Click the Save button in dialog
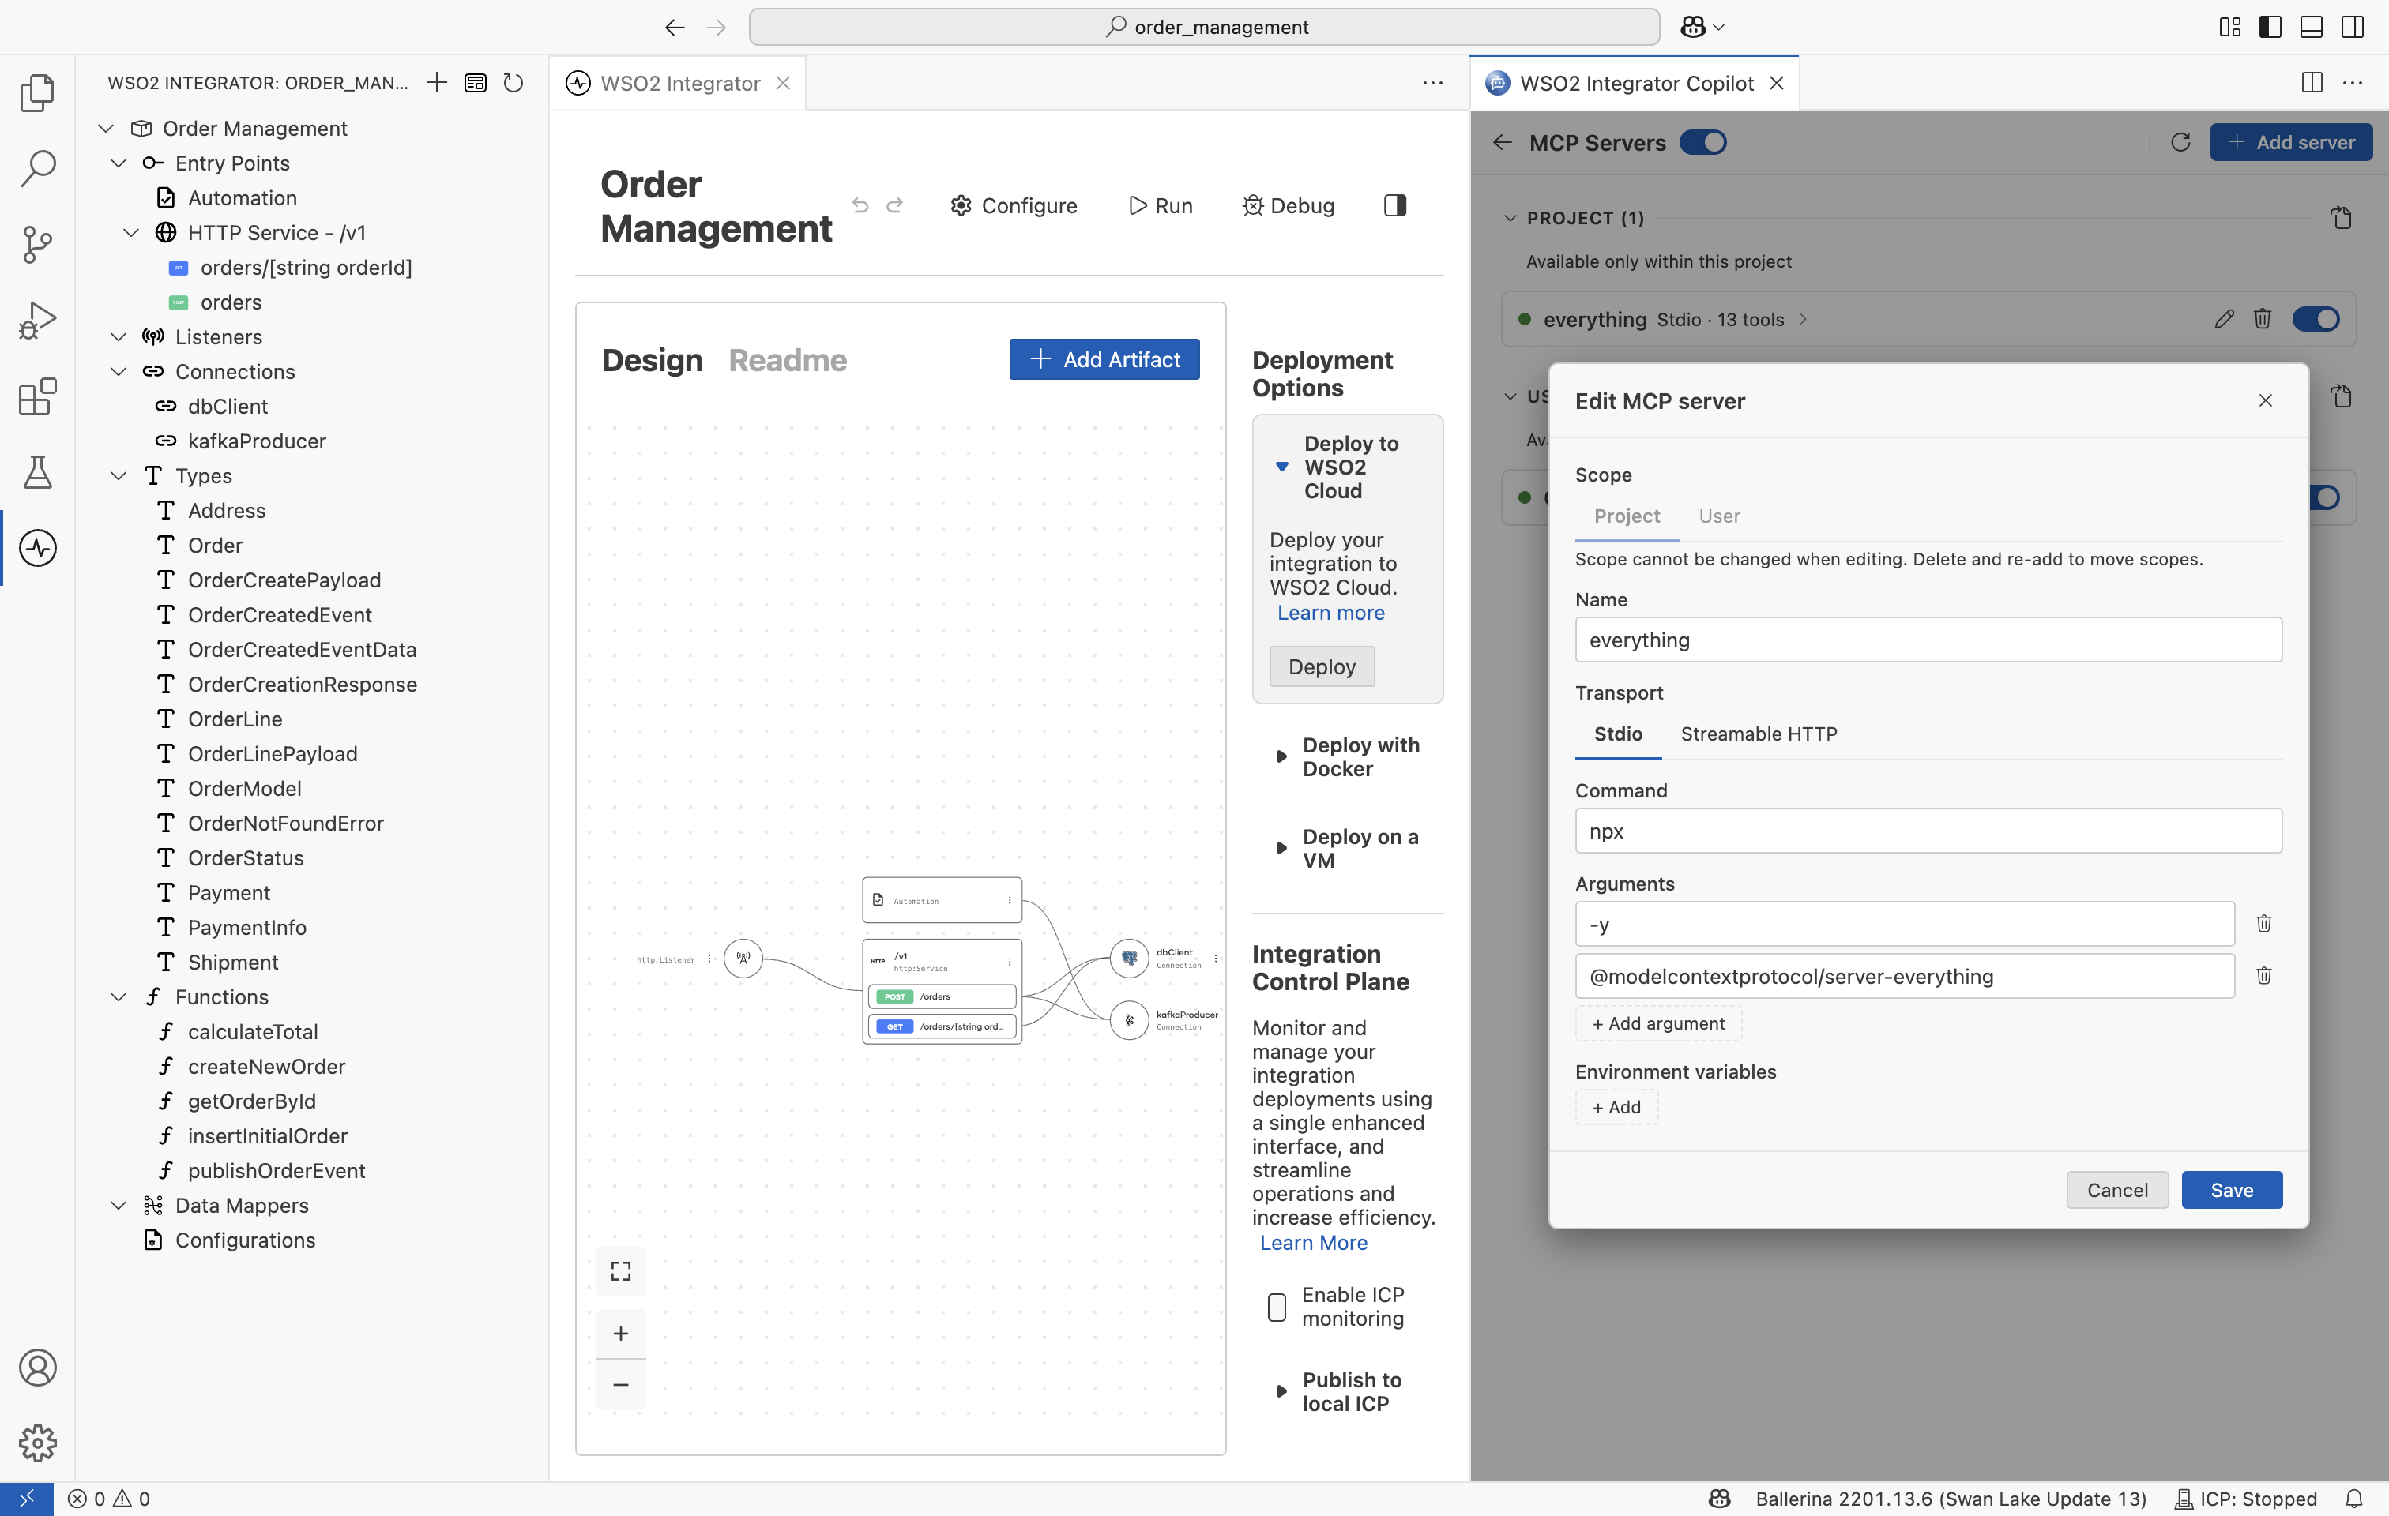 coord(2231,1190)
